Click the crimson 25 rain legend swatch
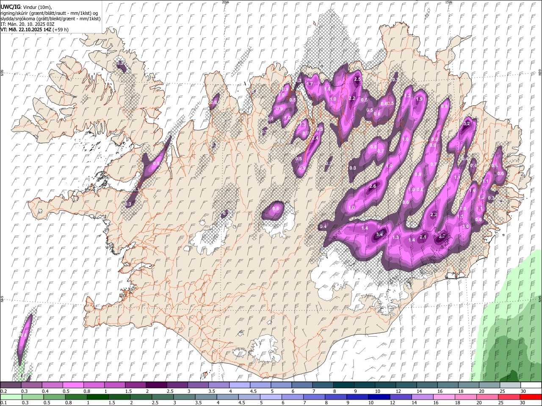 coord(509,397)
